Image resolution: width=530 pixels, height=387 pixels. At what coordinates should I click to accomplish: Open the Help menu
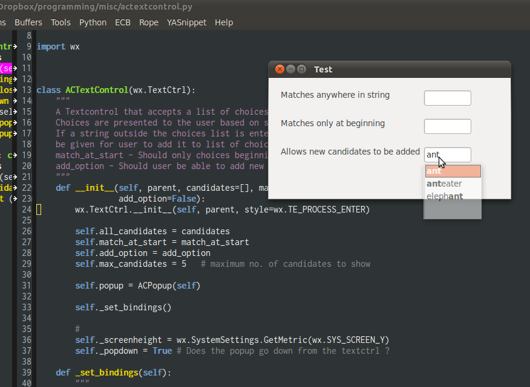224,22
